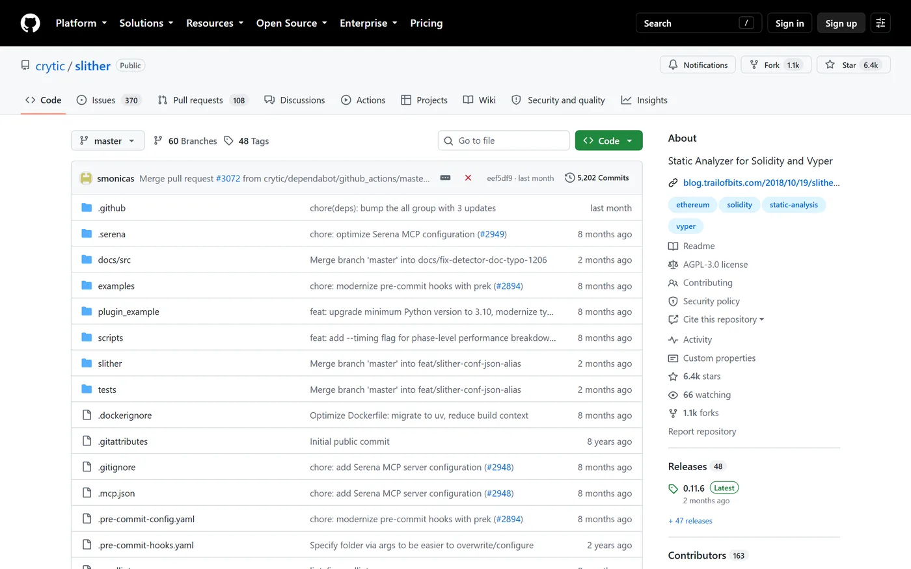Image resolution: width=911 pixels, height=569 pixels.
Task: Switch to the Pull requests tab
Action: tap(203, 100)
